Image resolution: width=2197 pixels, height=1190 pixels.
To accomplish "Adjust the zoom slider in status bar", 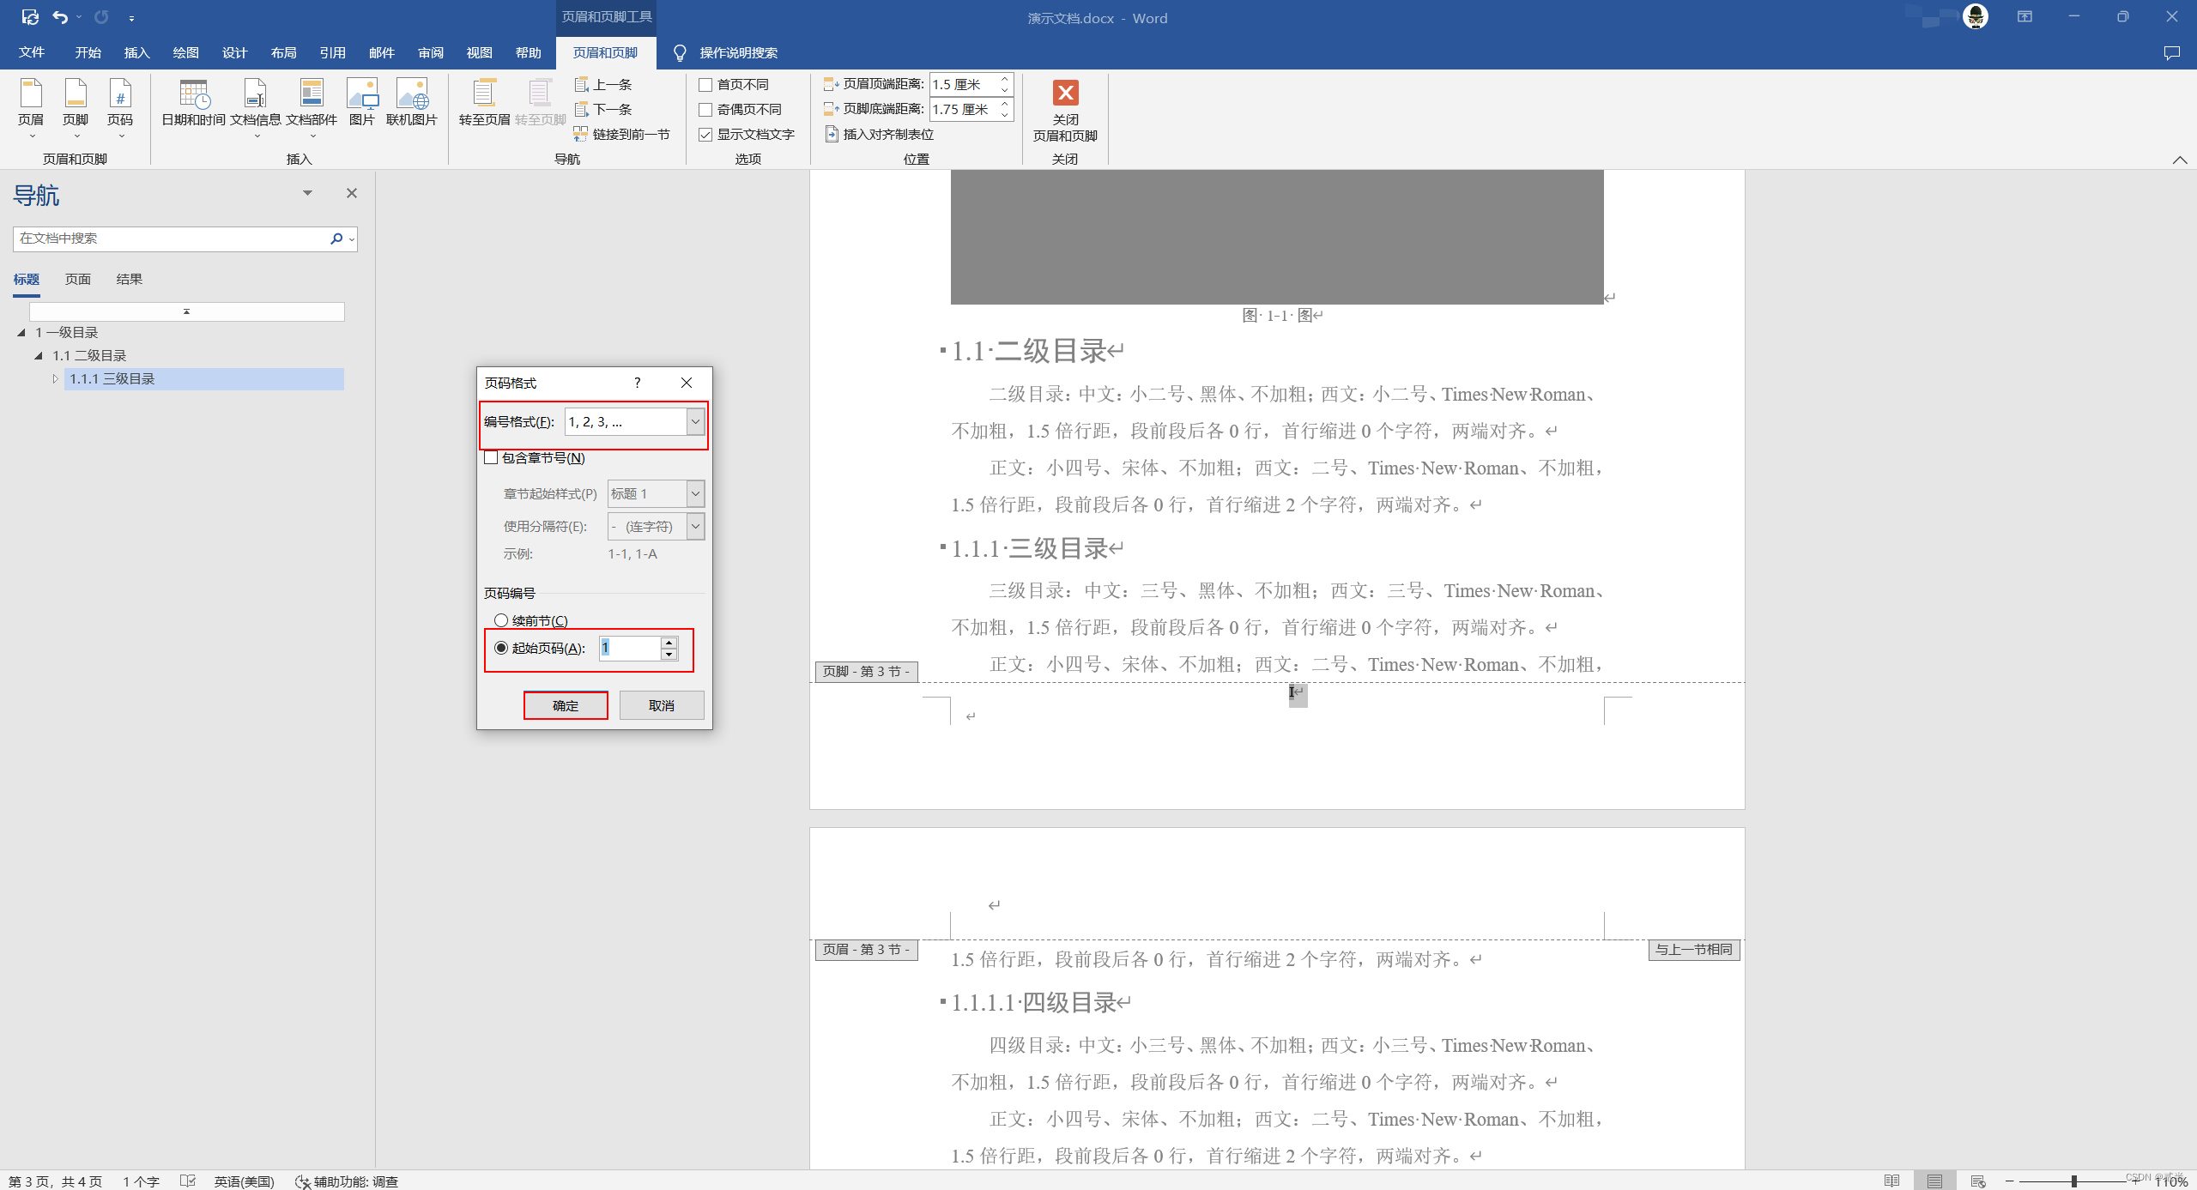I will pos(2073,1181).
